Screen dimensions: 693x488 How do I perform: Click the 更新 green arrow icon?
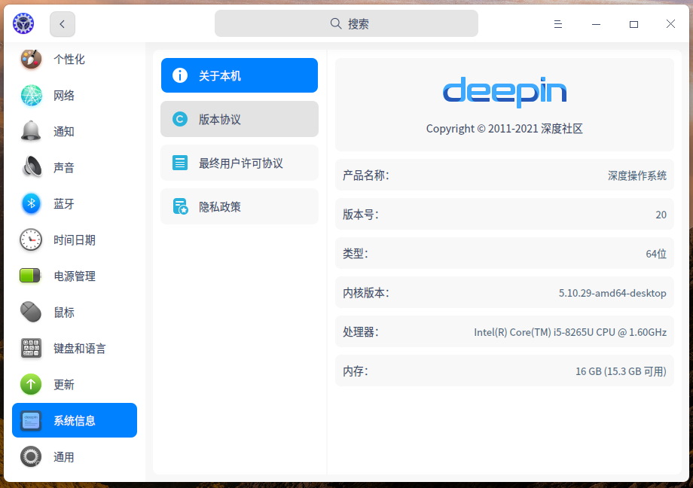coord(31,384)
